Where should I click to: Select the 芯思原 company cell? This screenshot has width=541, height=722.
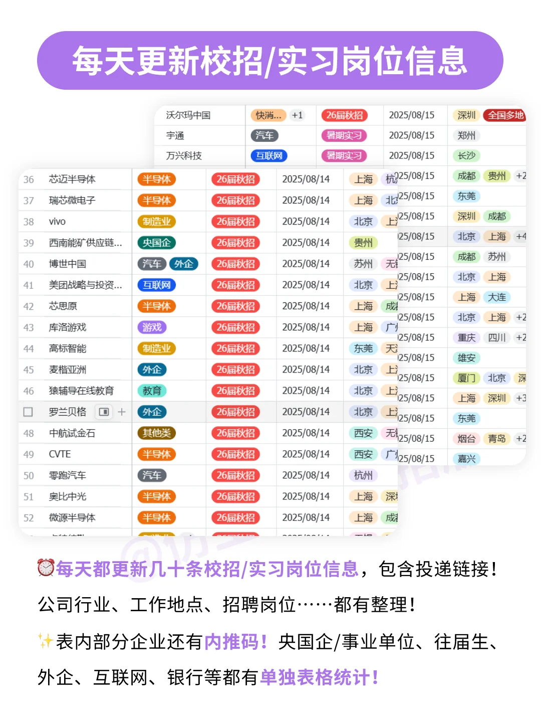(x=63, y=306)
